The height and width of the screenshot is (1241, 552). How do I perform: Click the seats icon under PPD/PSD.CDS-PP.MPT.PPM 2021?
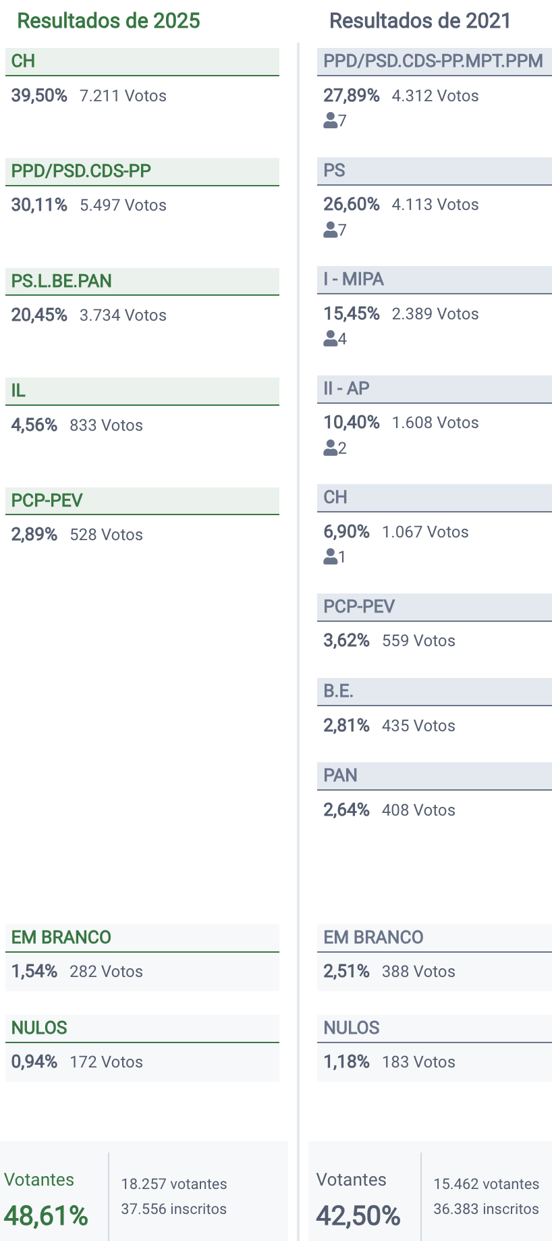tap(331, 121)
